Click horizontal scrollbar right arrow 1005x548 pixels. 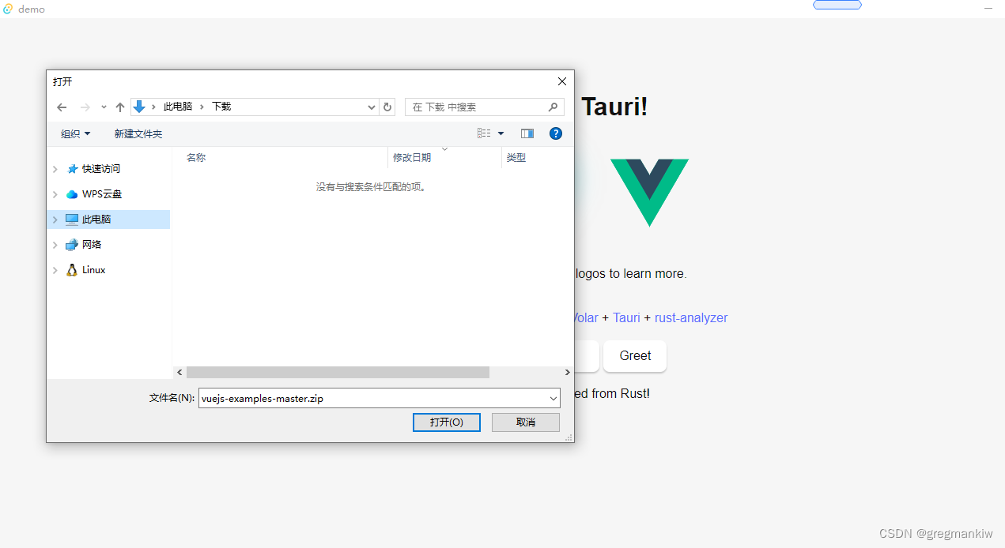tap(567, 372)
